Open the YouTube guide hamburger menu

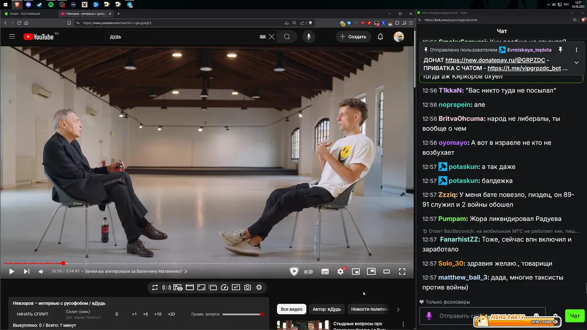[12, 37]
